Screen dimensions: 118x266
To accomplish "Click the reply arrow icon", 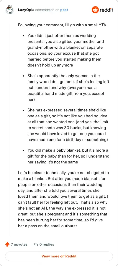I will [x=36, y=244].
